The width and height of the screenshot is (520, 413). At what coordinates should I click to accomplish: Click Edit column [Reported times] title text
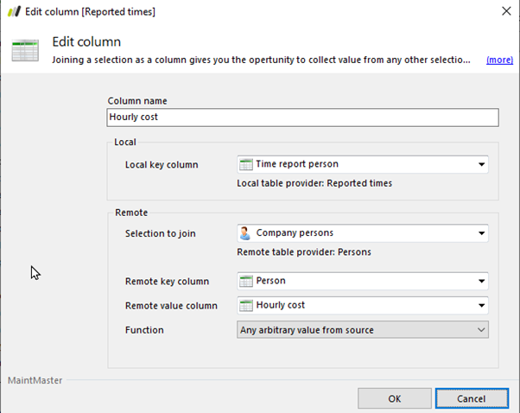tap(90, 11)
